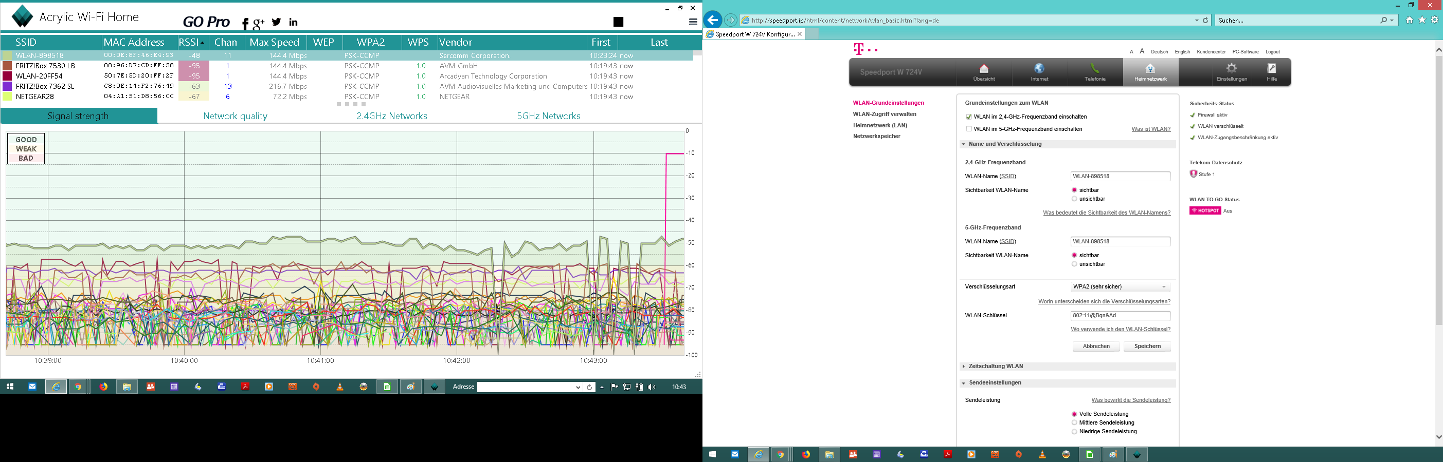Open the Verschlüsselungsart WPA2 dropdown
Image resolution: width=1443 pixels, height=462 pixels.
[1120, 287]
